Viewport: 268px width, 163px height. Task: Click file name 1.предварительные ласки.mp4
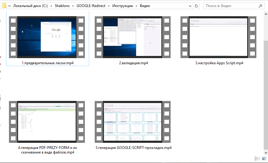48,63
